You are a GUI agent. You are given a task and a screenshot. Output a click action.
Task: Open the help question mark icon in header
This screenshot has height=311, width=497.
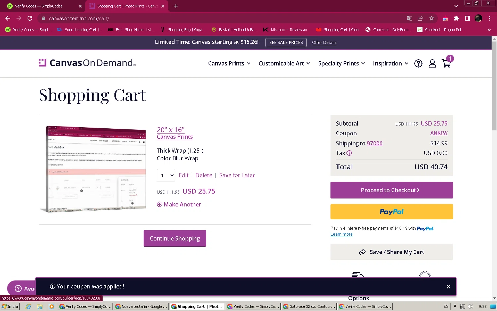pos(418,63)
